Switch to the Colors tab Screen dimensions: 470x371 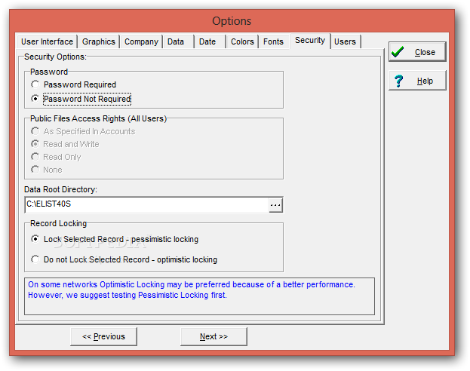[x=242, y=41]
